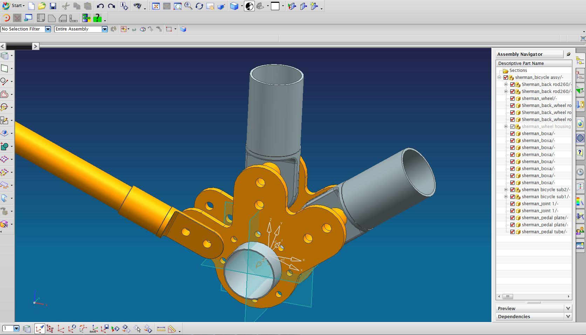Open the work layer number dropdown

click(x=16, y=329)
